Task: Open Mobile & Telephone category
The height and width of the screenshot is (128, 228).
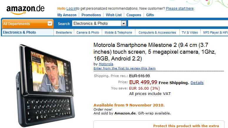Action: pos(118,32)
